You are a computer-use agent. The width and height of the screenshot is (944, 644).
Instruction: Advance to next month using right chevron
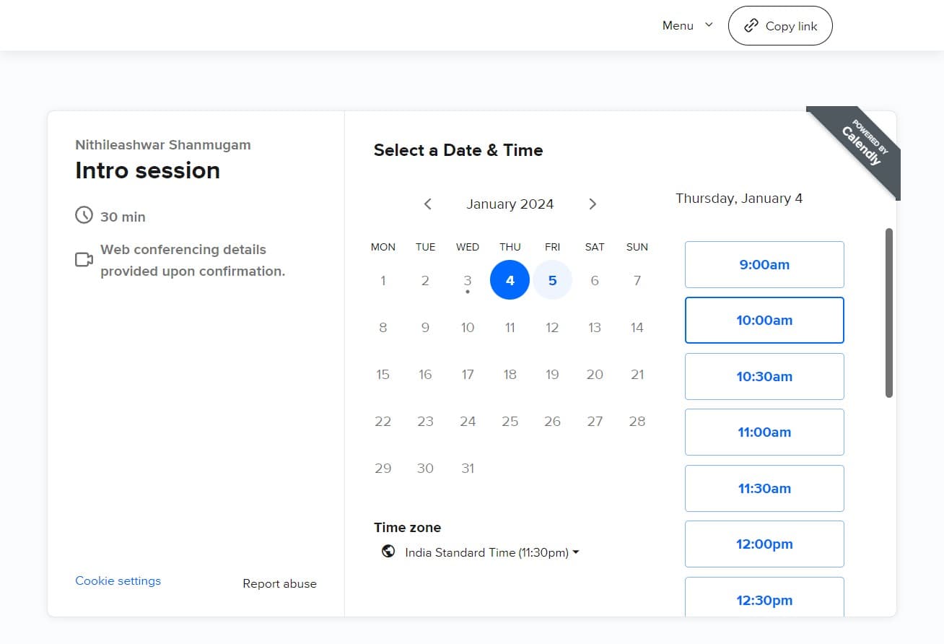[x=593, y=204]
